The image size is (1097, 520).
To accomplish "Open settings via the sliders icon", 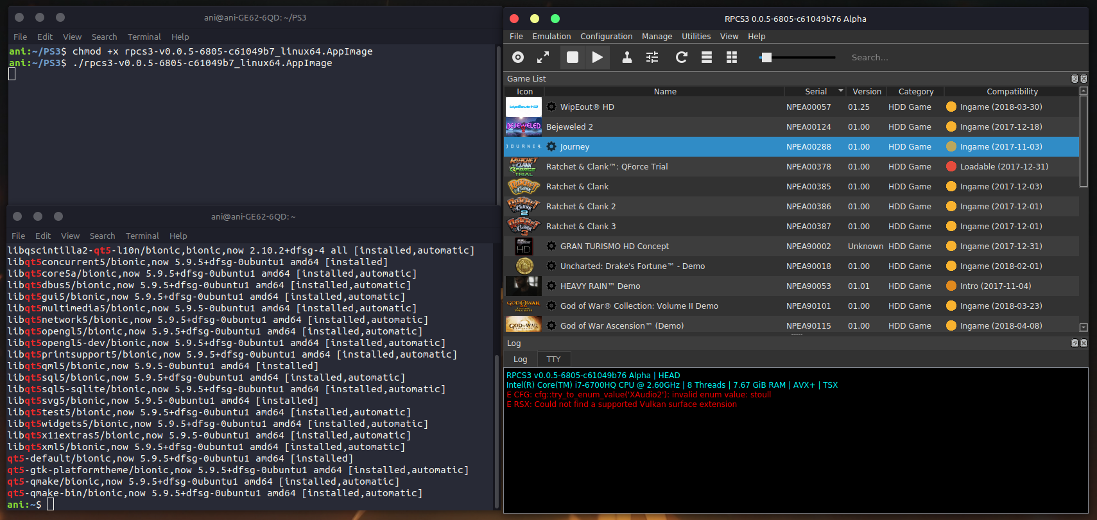I will coord(652,57).
